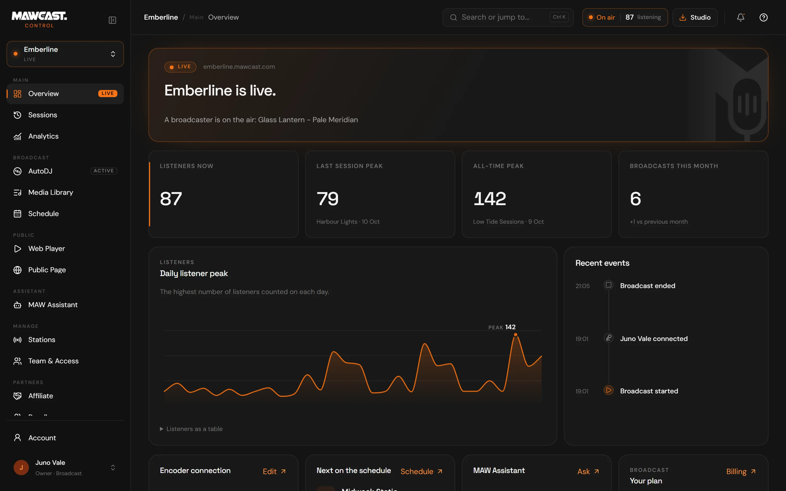Expand Listeners as a table

point(191,429)
